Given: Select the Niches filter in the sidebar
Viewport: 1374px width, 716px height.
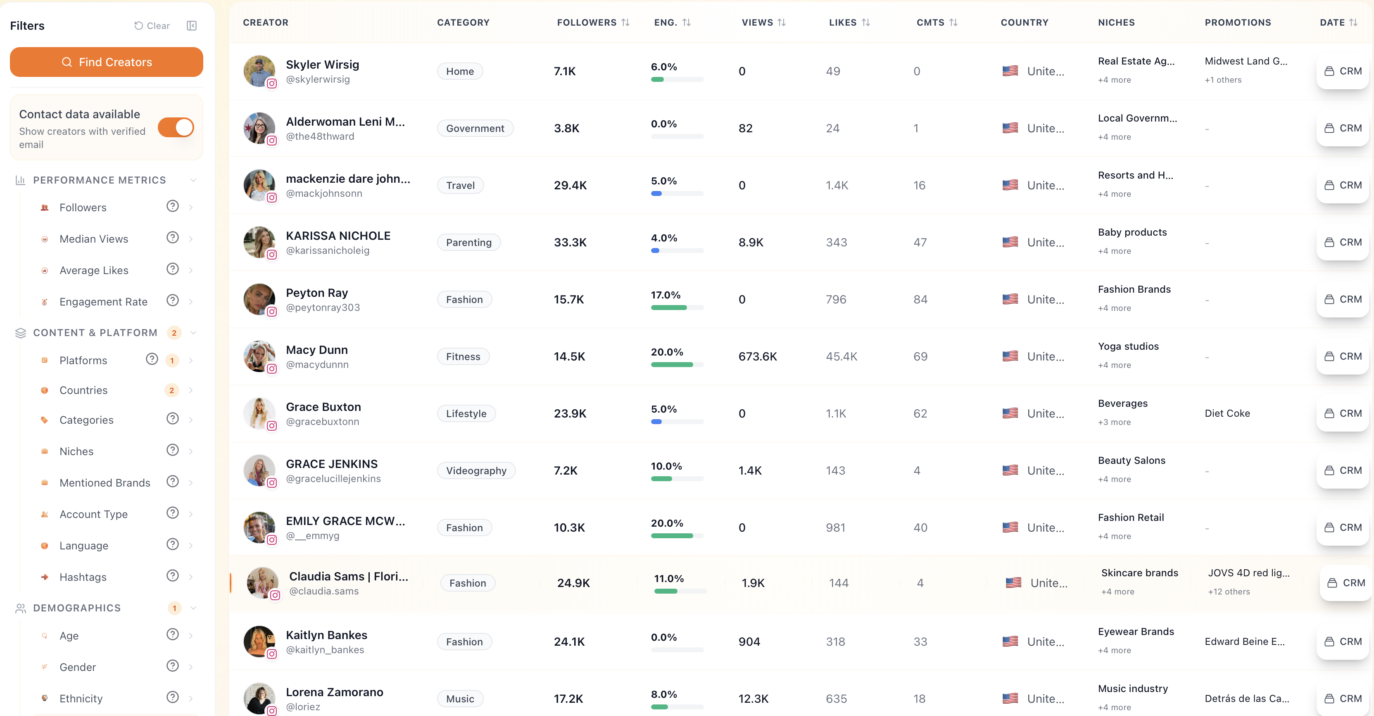Looking at the screenshot, I should click(77, 451).
